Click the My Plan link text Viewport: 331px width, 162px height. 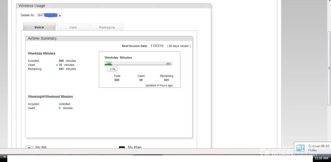tap(134, 147)
